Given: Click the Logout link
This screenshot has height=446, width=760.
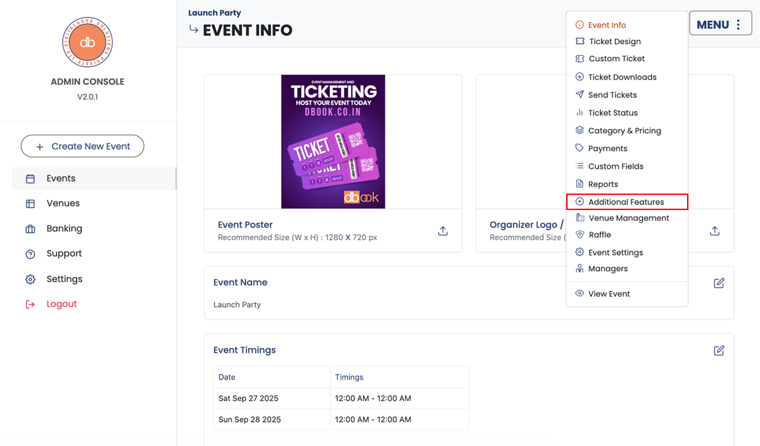Looking at the screenshot, I should click(x=61, y=304).
